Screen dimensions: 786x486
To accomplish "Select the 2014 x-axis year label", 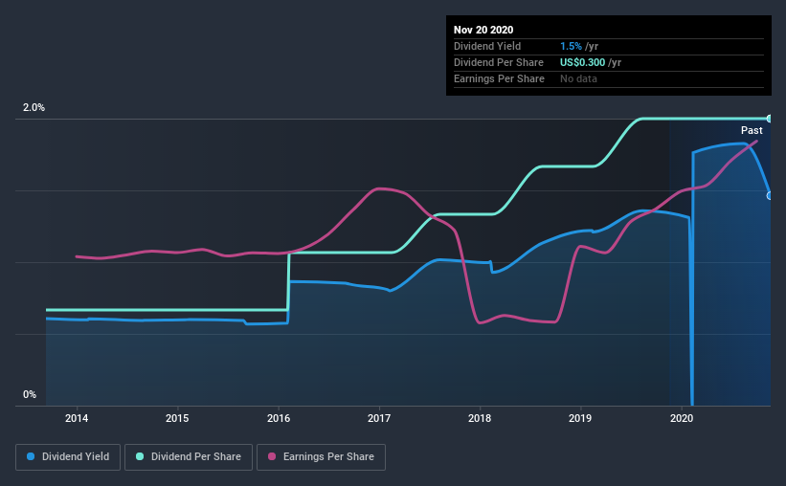I will pyautogui.click(x=77, y=418).
